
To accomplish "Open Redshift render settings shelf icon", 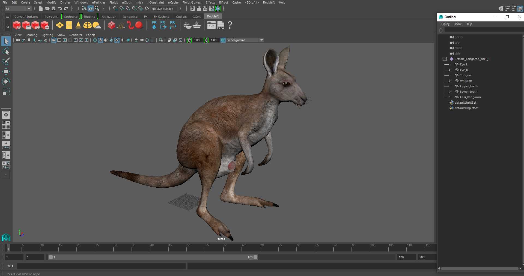I will [x=45, y=25].
